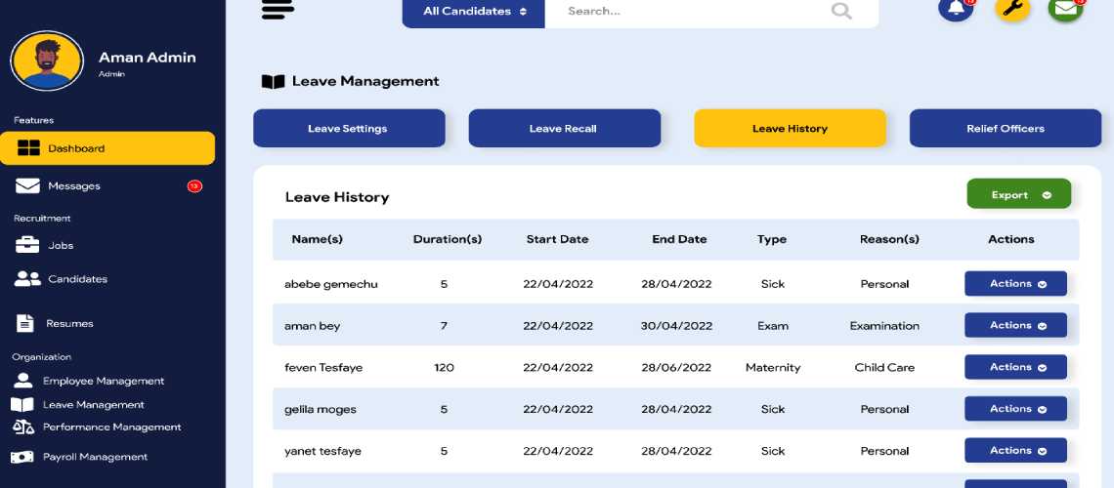The image size is (1114, 488).
Task: Click the Resumes document icon in sidebar
Action: coord(25,323)
